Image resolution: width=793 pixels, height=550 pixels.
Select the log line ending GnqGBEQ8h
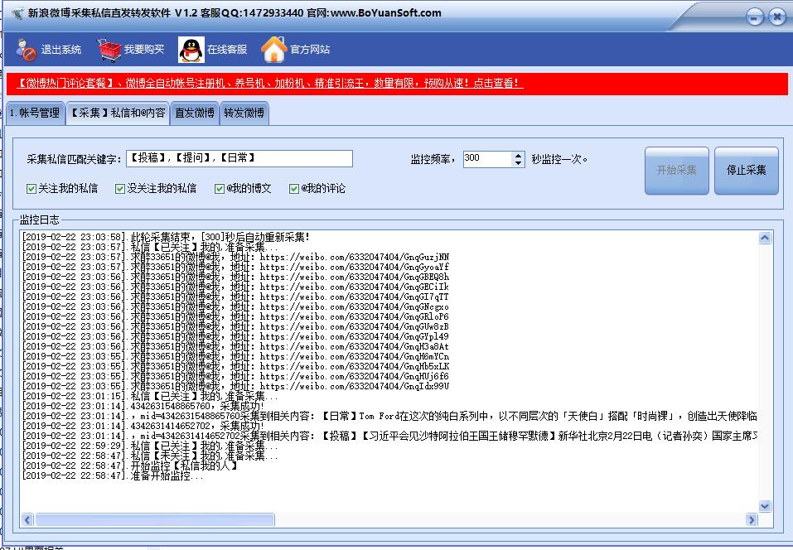coord(235,277)
